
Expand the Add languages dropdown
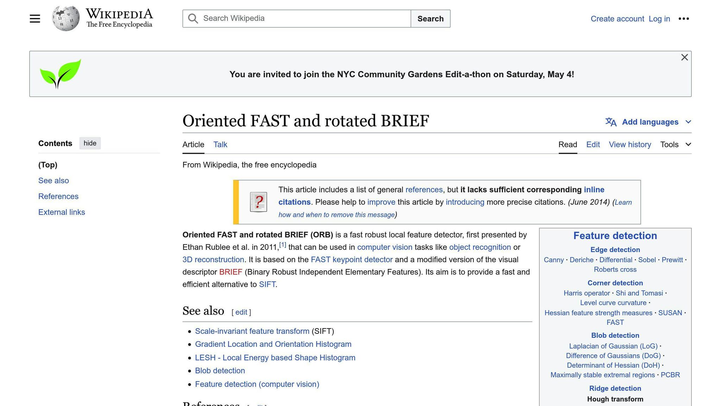648,122
